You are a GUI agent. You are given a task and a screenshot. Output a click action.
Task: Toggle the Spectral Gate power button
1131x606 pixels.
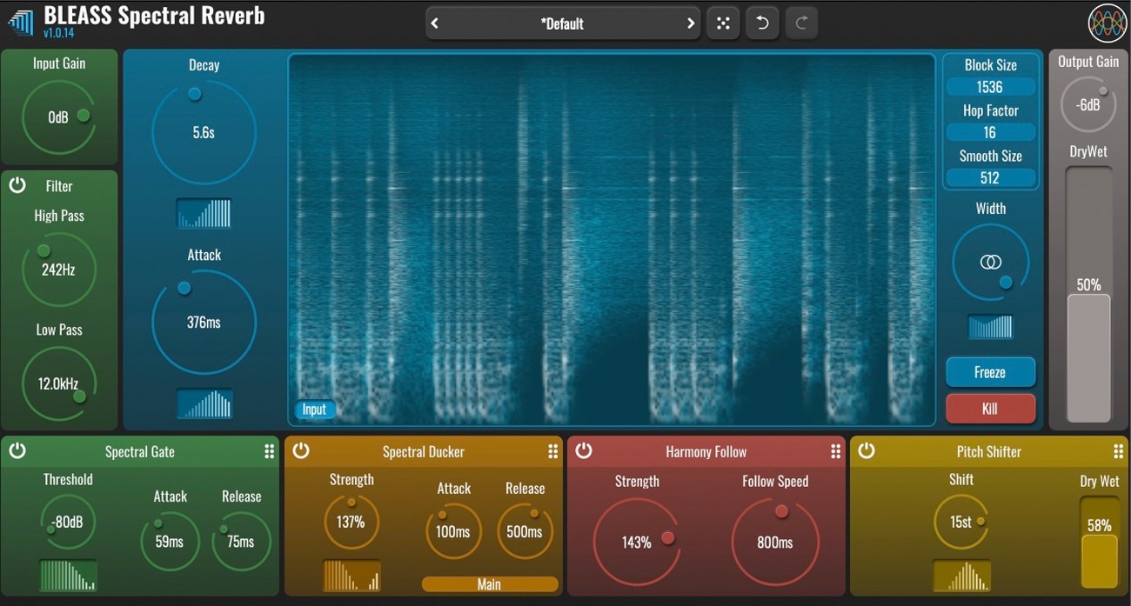17,450
